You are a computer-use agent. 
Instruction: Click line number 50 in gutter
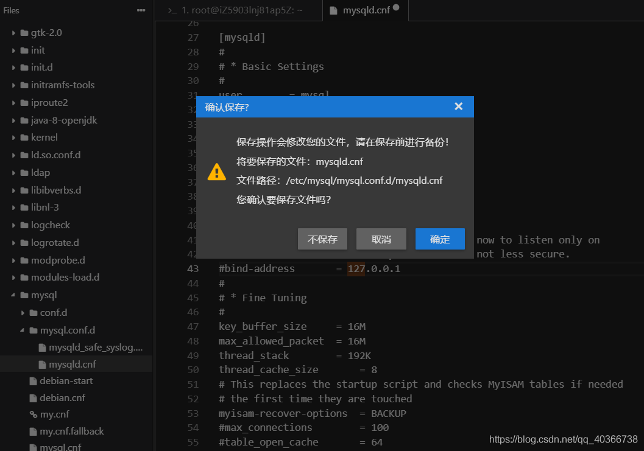[x=193, y=369]
